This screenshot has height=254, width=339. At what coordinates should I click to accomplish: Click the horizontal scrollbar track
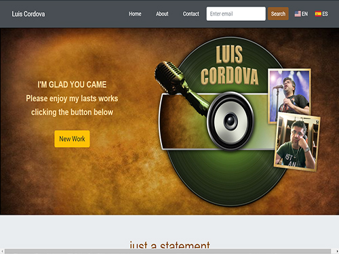pyautogui.click(x=167, y=251)
